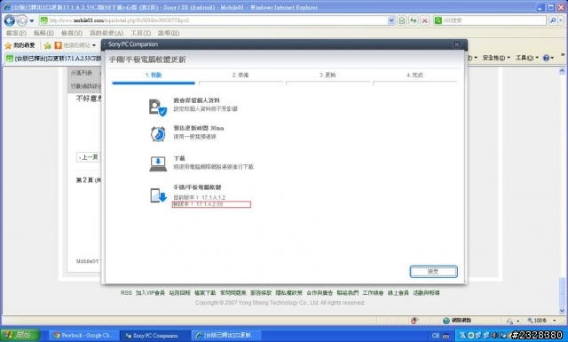Open the 工具(T) menu
Viewport: 568px width, 342px height.
140,33
